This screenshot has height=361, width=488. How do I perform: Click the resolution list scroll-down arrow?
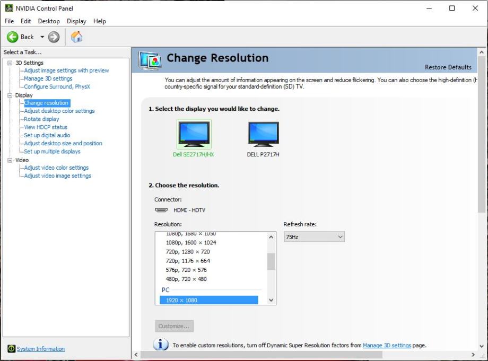pyautogui.click(x=271, y=300)
